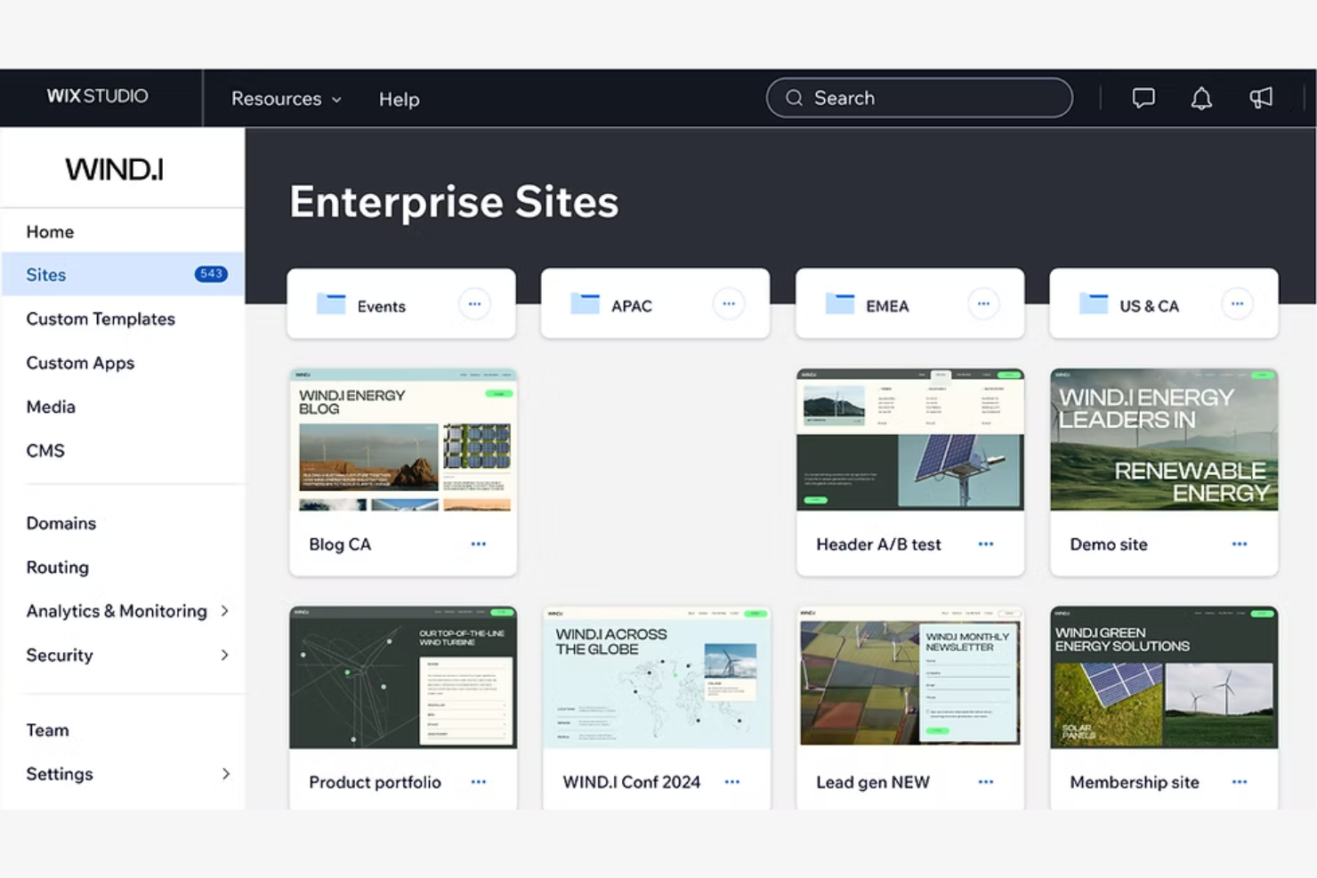
Task: Open Lead gen NEW options menu
Action: [x=986, y=782]
